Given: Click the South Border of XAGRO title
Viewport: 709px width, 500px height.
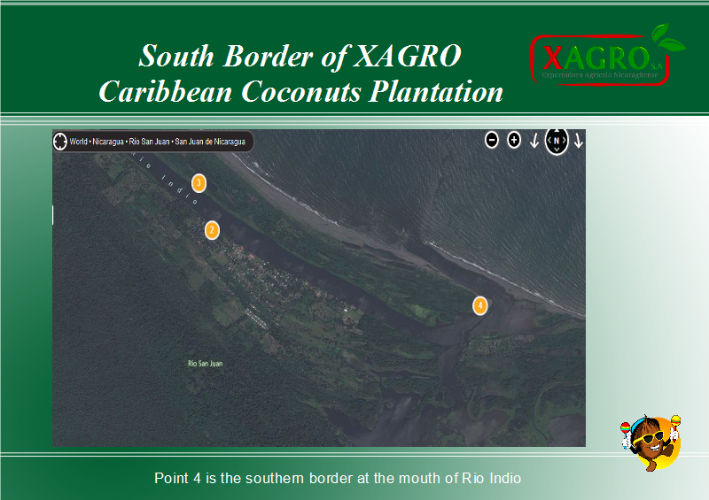Looking at the screenshot, I should click(x=300, y=73).
